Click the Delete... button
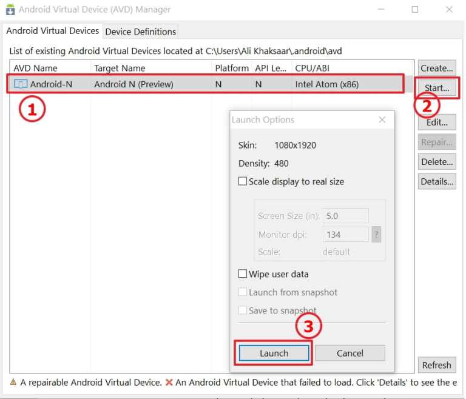466x399 pixels. 437,162
